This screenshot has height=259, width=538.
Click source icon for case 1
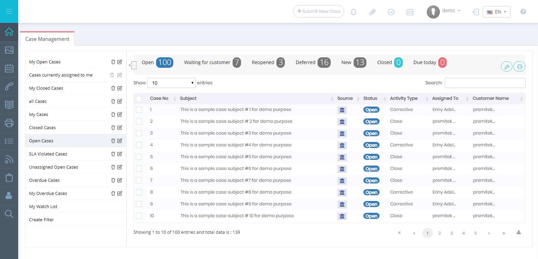point(342,110)
